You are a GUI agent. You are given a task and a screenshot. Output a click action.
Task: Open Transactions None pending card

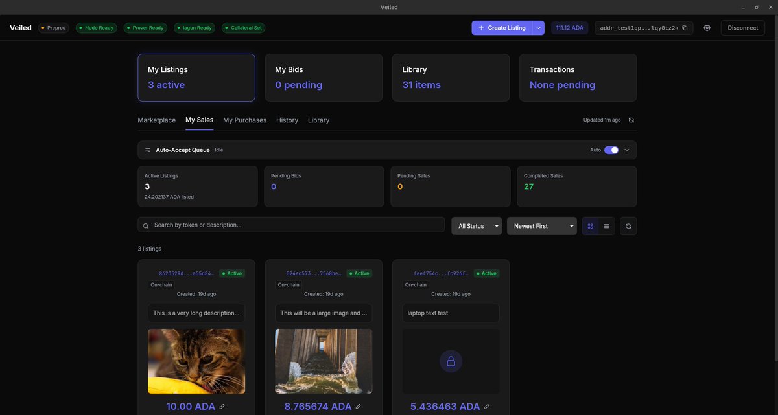point(578,78)
